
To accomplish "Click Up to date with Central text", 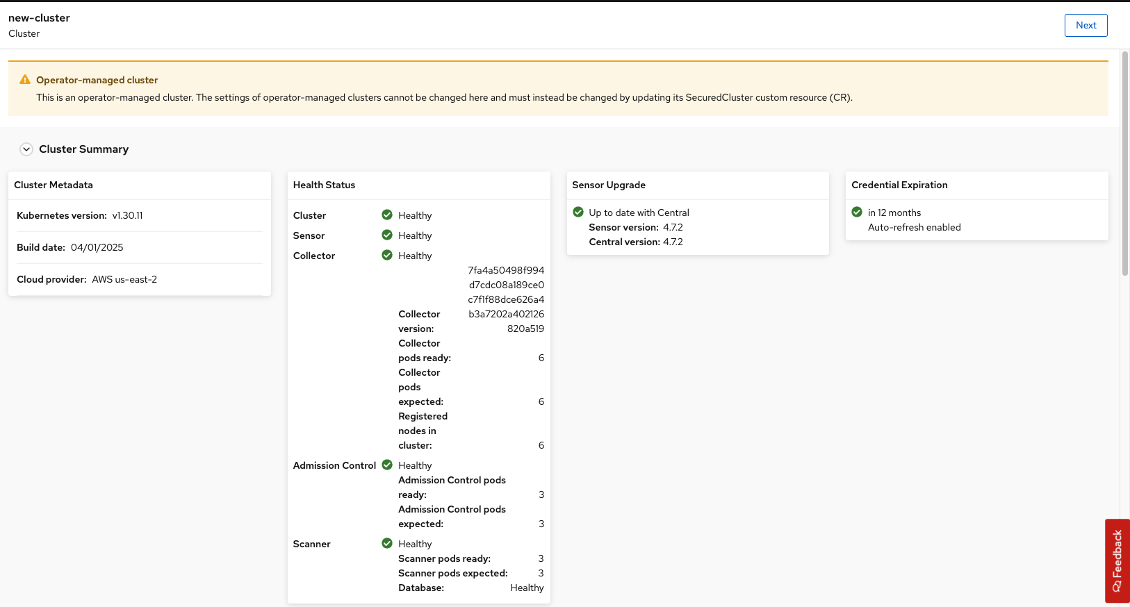I will click(x=639, y=213).
